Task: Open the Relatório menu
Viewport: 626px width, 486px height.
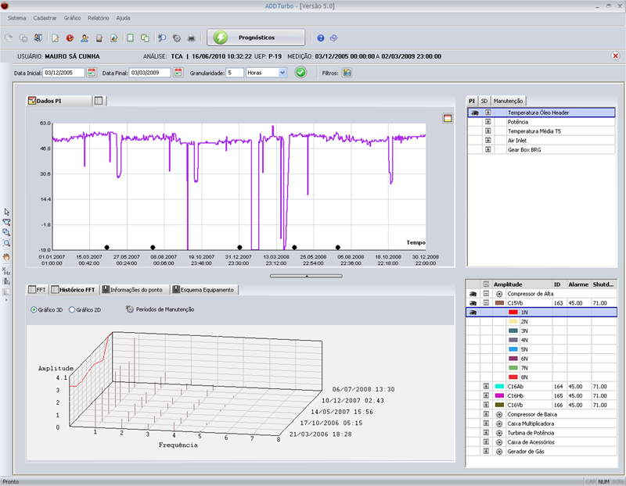Action: [x=99, y=18]
